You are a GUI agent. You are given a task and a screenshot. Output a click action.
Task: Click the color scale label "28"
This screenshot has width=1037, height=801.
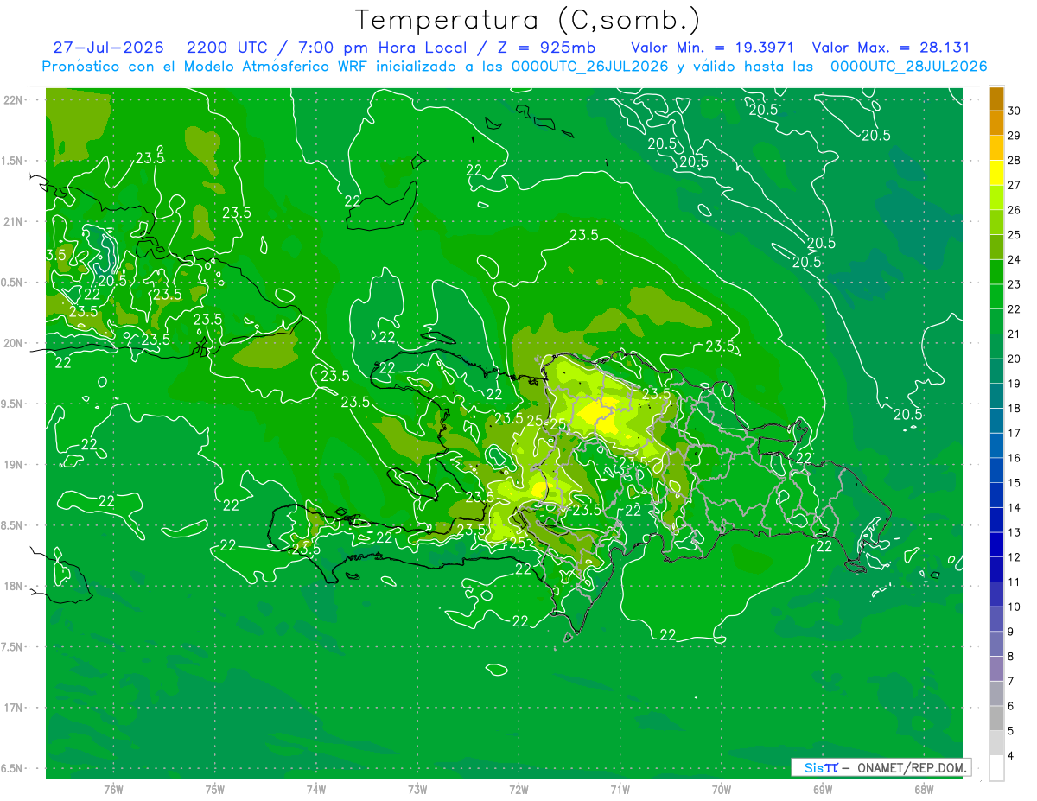tap(1015, 160)
